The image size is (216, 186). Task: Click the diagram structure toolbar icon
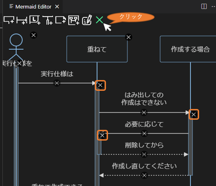click(x=74, y=20)
